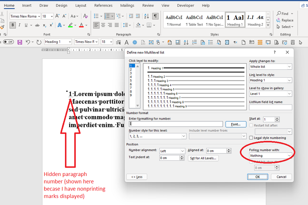
Task: Apply Underline formatting
Action: click(26, 25)
